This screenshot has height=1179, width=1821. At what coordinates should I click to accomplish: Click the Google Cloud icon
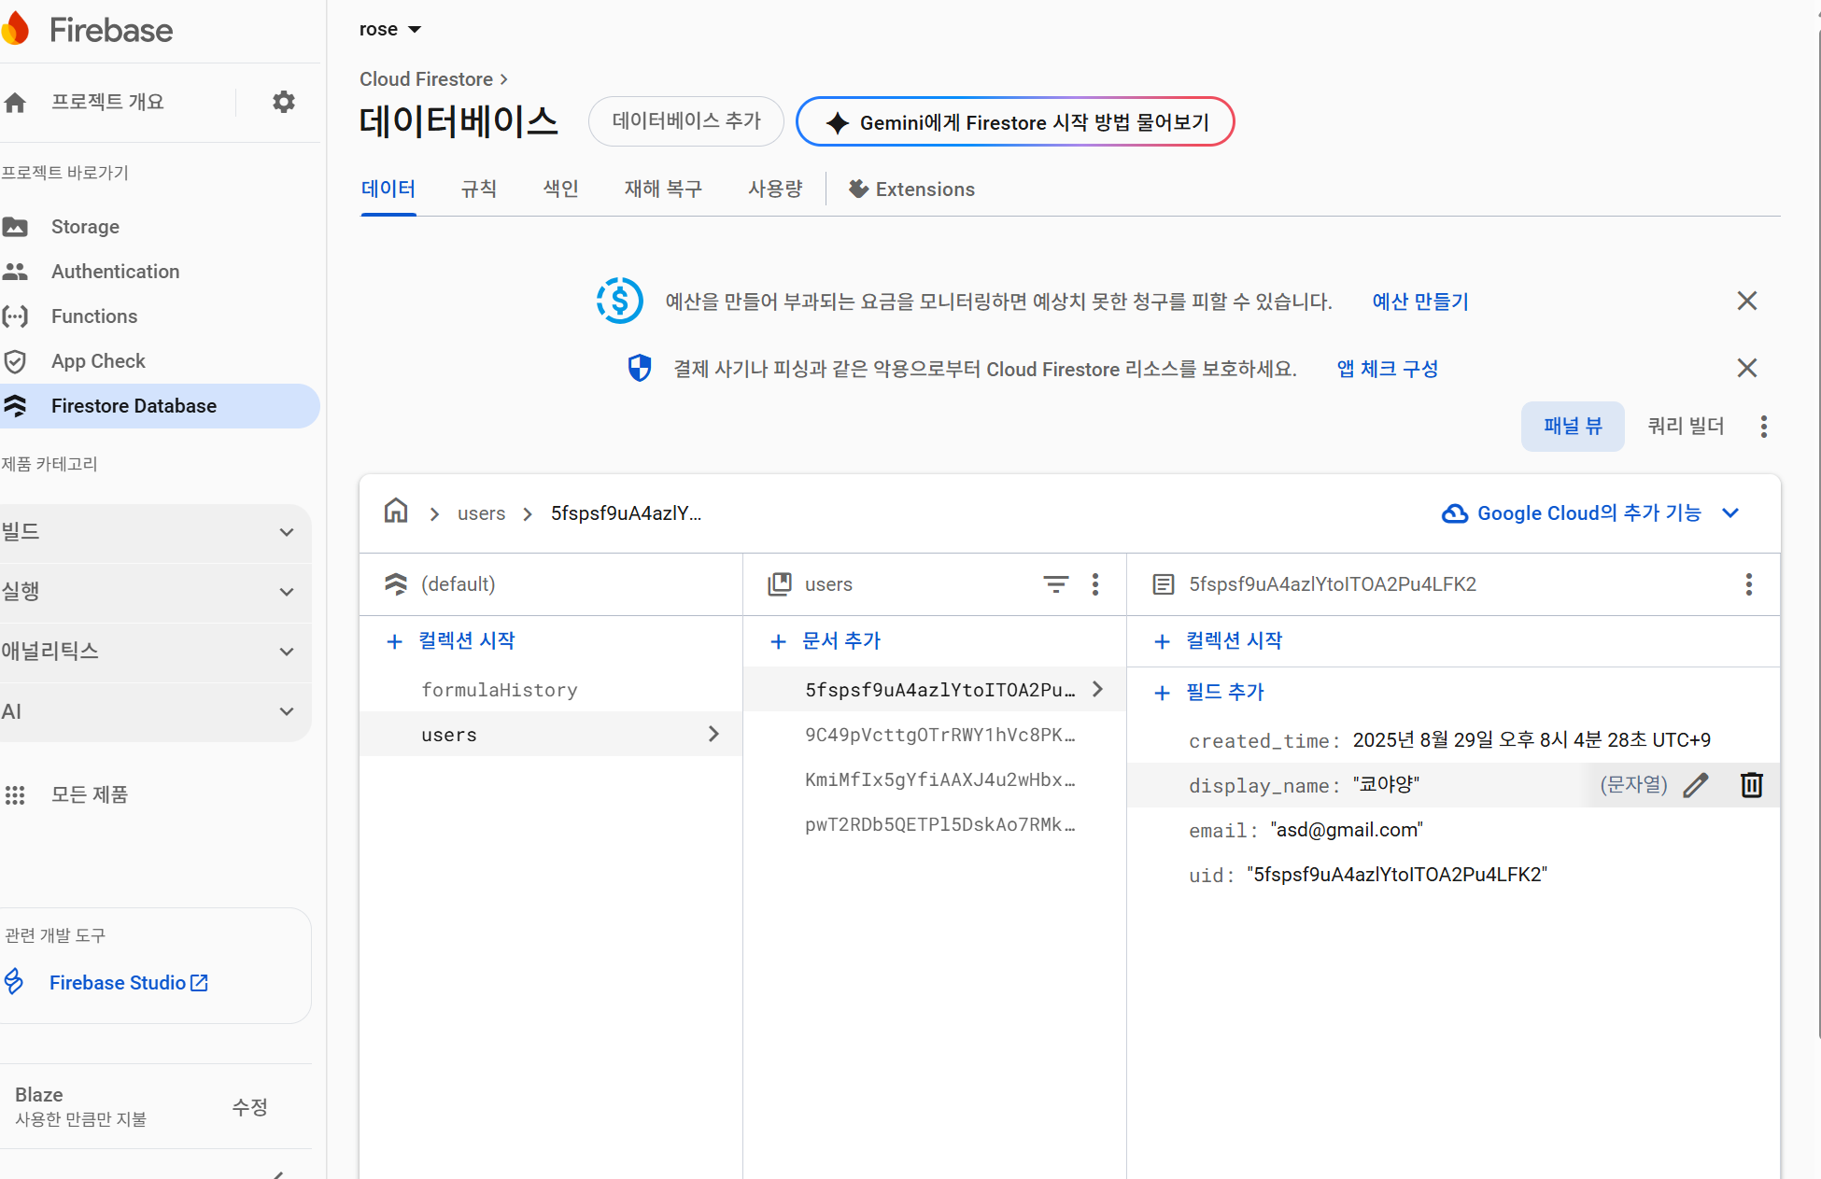[x=1455, y=513]
